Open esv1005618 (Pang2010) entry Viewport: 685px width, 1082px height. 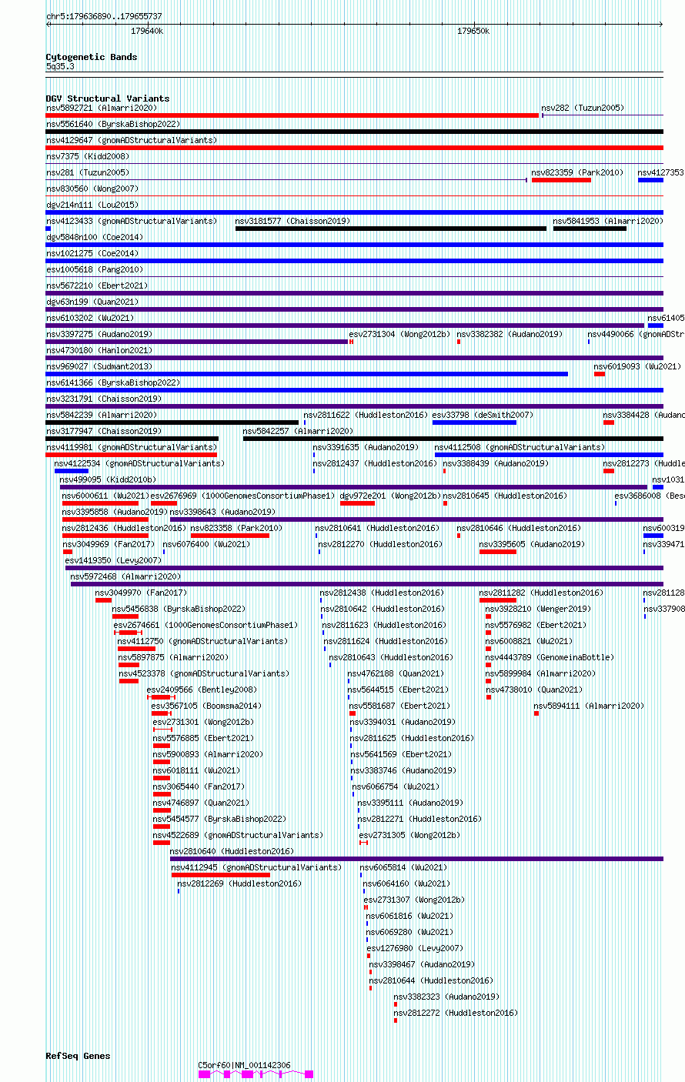tap(95, 269)
